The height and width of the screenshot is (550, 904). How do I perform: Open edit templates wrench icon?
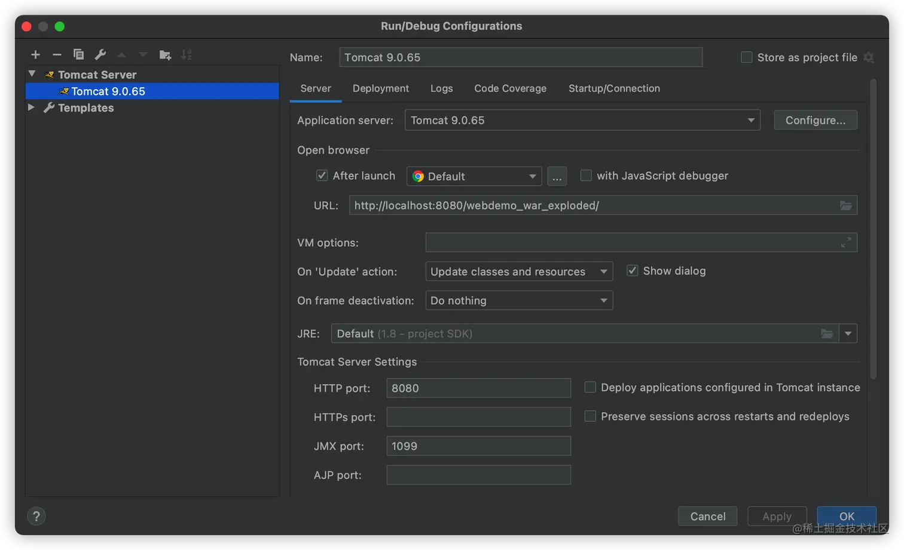coord(100,55)
